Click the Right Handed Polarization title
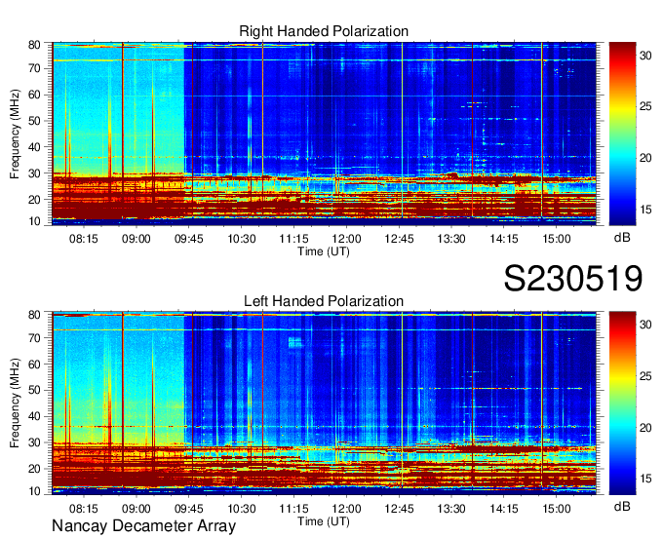The image size is (663, 538). (x=324, y=31)
